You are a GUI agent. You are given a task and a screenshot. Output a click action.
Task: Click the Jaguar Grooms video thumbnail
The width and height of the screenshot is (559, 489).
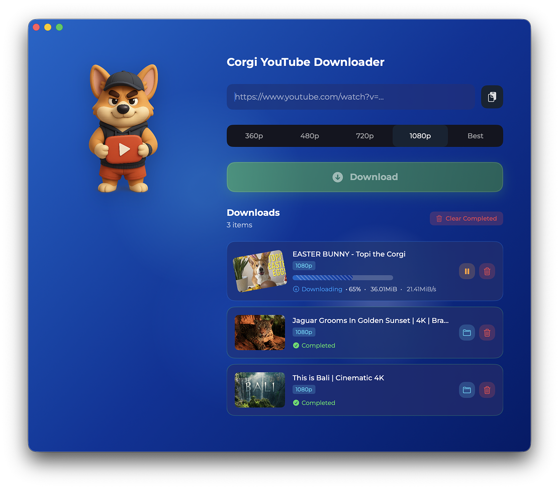coord(260,333)
